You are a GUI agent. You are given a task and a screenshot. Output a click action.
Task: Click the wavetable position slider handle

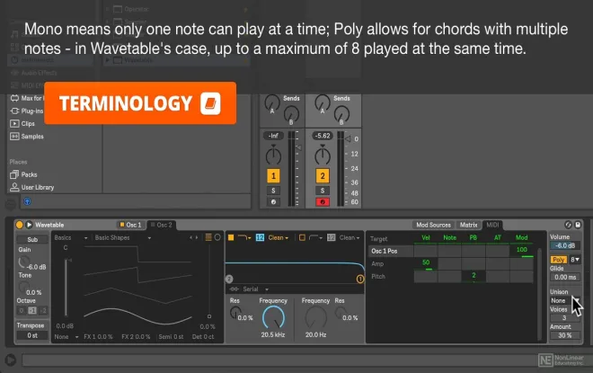(209, 316)
